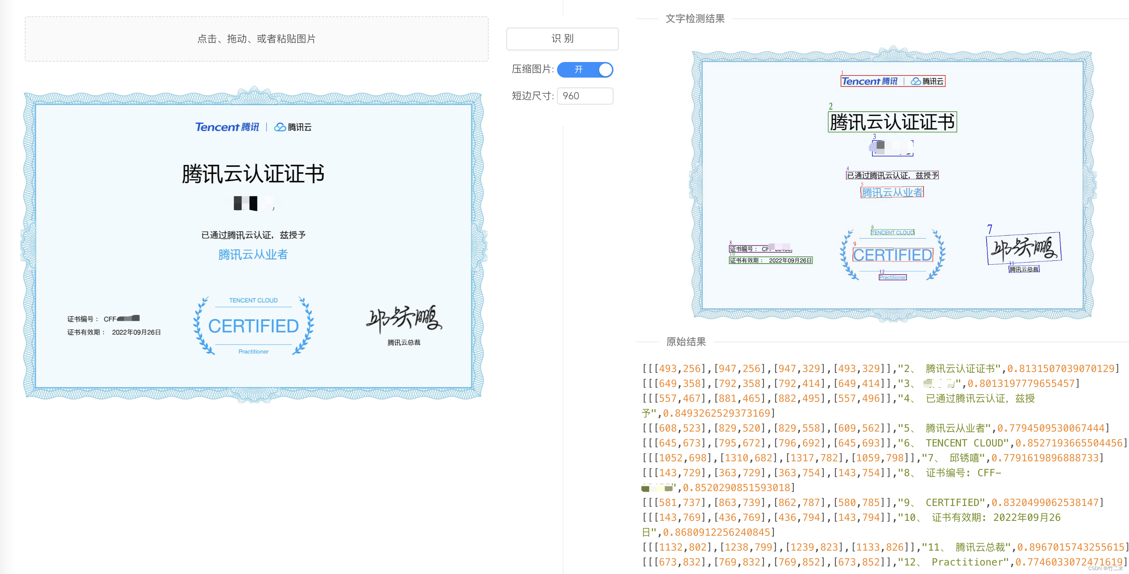Click the detected signature box 7 in result image

tap(1024, 248)
